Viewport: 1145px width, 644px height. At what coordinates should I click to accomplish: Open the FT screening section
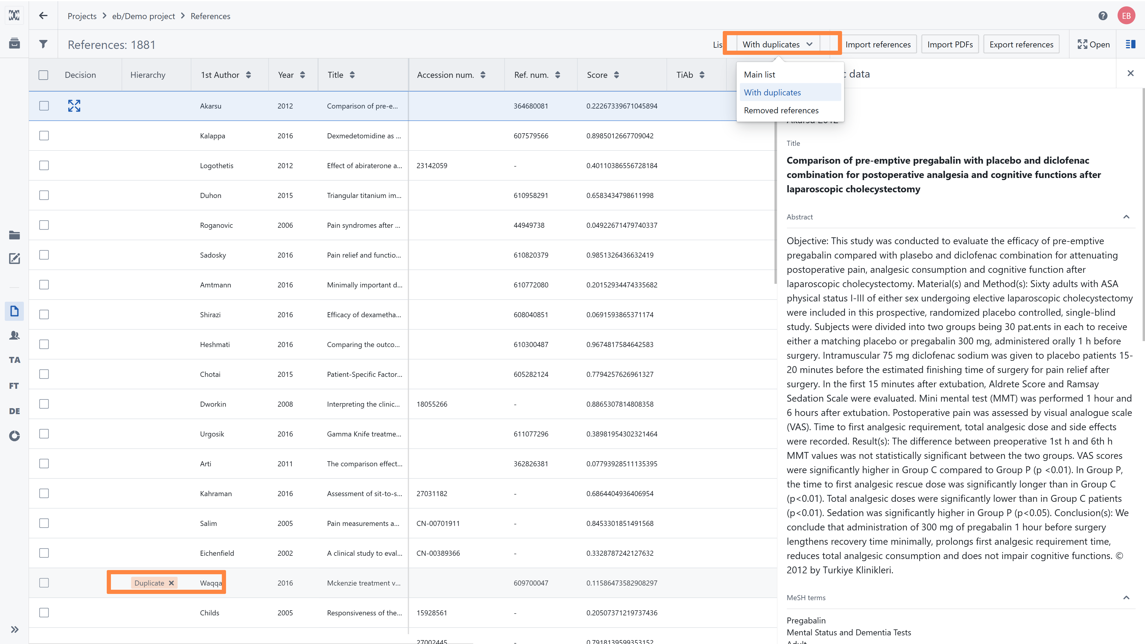coord(14,386)
